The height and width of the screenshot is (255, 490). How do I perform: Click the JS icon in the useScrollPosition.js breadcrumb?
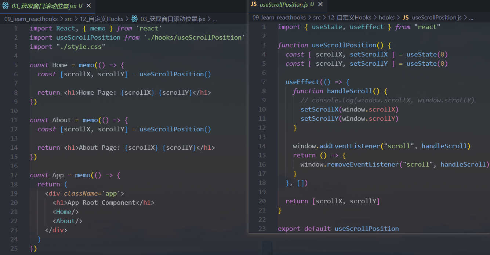pyautogui.click(x=406, y=17)
